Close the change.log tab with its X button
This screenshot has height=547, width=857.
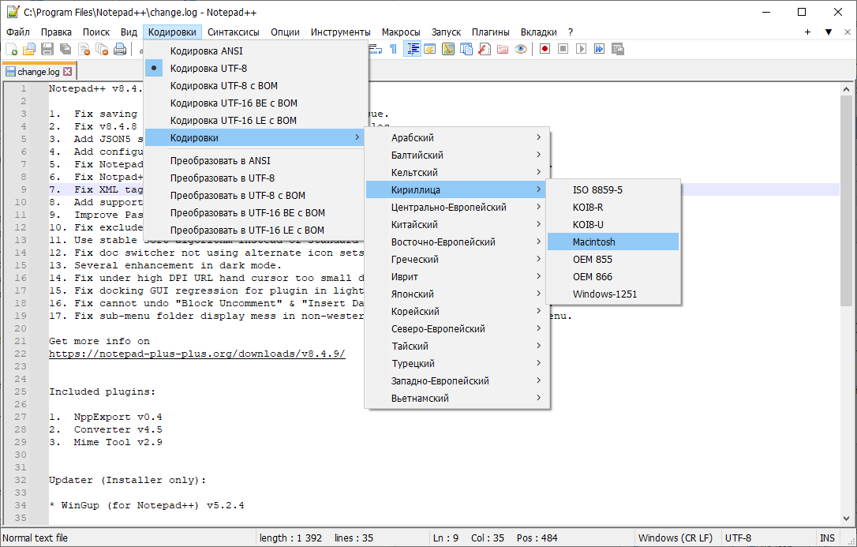coord(68,72)
